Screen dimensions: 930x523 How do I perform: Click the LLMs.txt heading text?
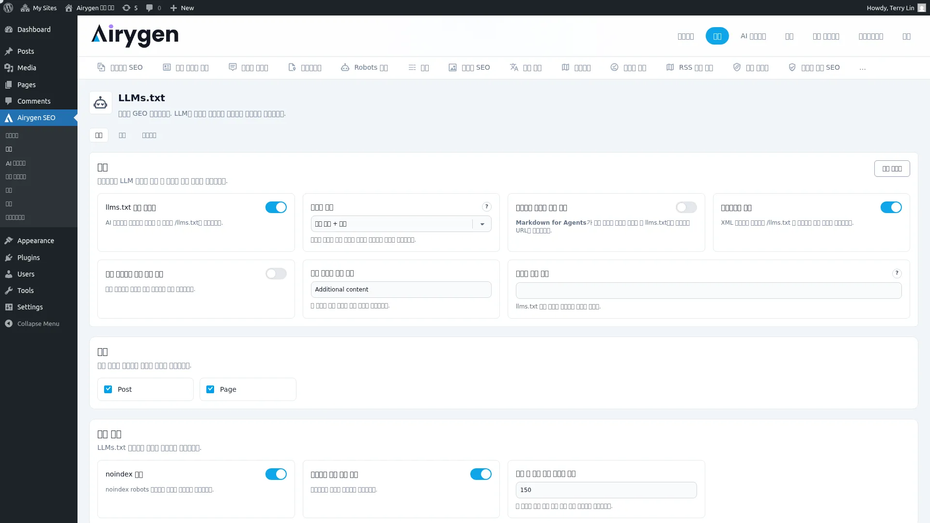[141, 98]
